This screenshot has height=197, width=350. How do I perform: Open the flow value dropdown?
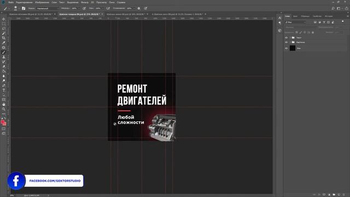(x=102, y=8)
